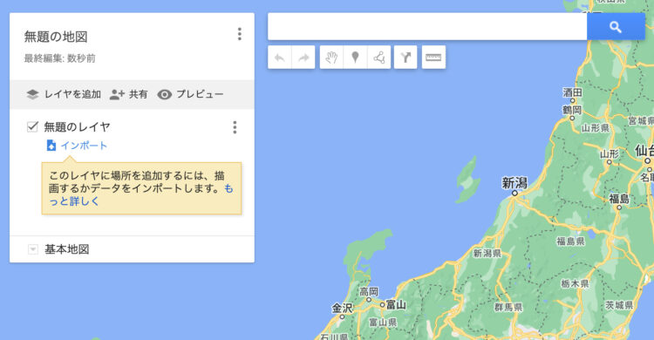
Task: Click the レイヤを追加 layers icon
Action: point(32,94)
